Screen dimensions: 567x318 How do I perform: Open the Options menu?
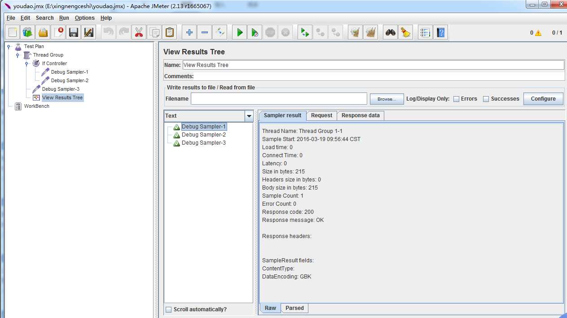tap(84, 18)
